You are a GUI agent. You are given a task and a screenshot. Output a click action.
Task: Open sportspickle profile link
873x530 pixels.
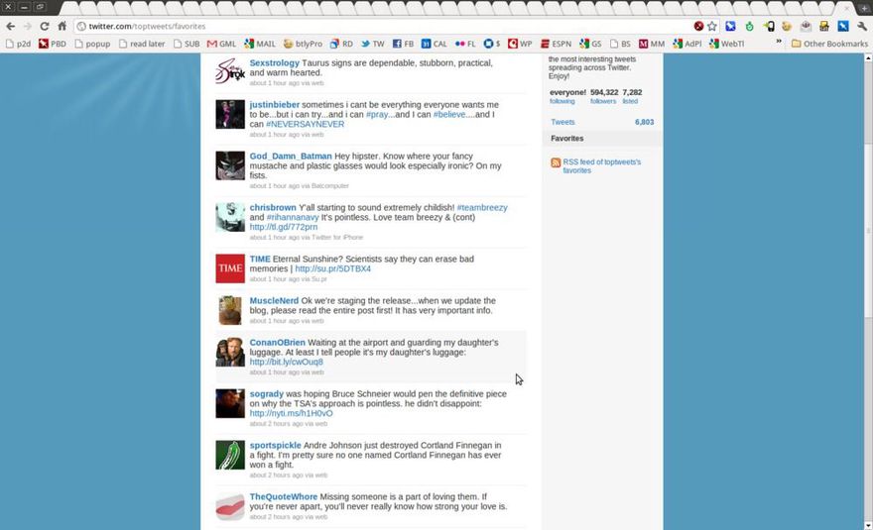coord(275,446)
